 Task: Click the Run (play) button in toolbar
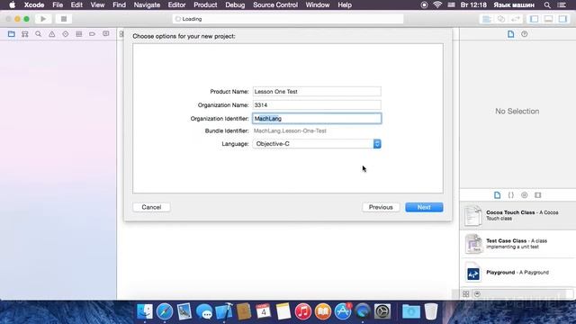(43, 19)
